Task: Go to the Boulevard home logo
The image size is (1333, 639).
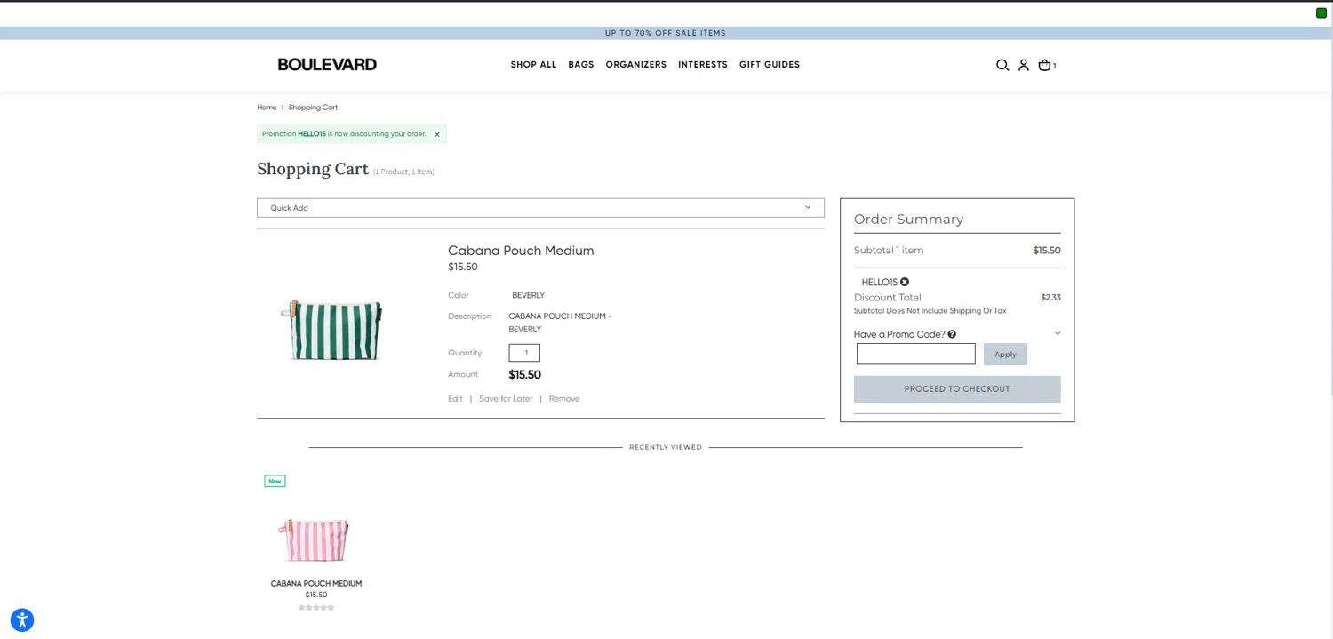Action: [x=327, y=64]
